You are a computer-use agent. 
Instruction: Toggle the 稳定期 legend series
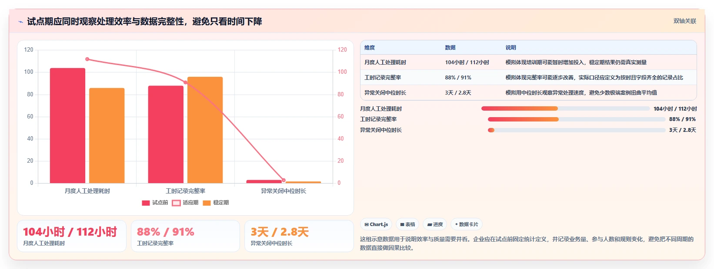tap(216, 203)
